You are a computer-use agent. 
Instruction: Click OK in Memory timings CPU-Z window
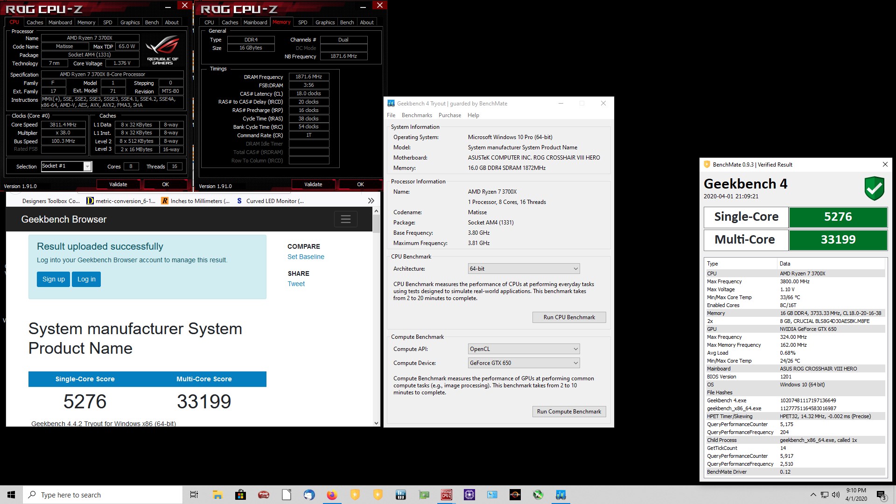pyautogui.click(x=360, y=184)
